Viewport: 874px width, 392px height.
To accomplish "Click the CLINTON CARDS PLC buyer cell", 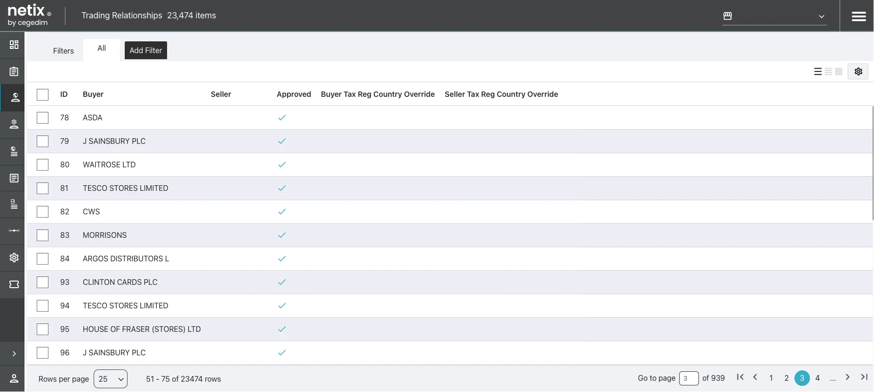I will [x=120, y=282].
